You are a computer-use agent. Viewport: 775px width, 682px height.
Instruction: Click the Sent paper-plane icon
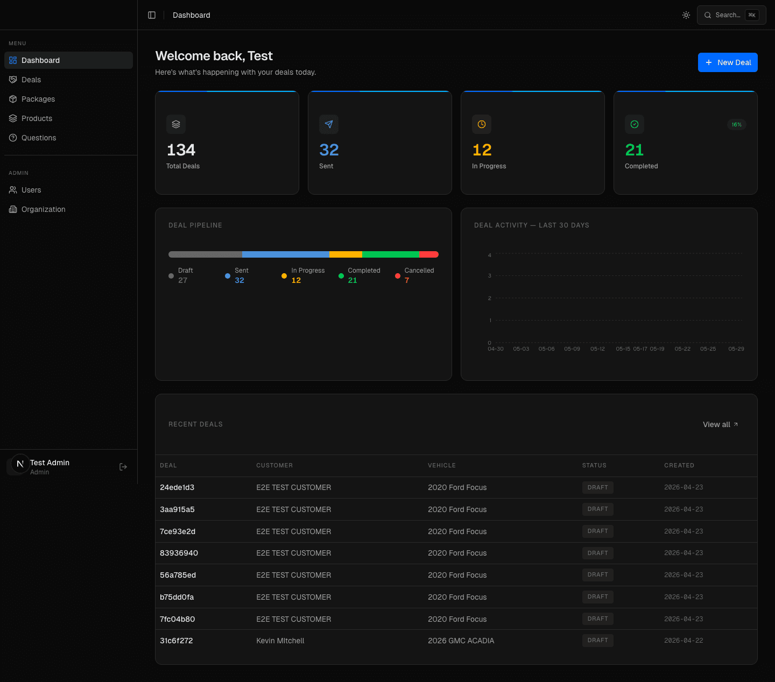329,124
